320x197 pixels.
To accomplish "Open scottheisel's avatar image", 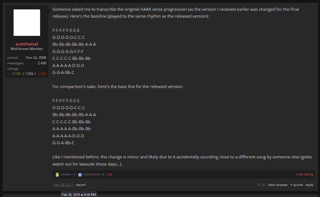I will 27,23.
